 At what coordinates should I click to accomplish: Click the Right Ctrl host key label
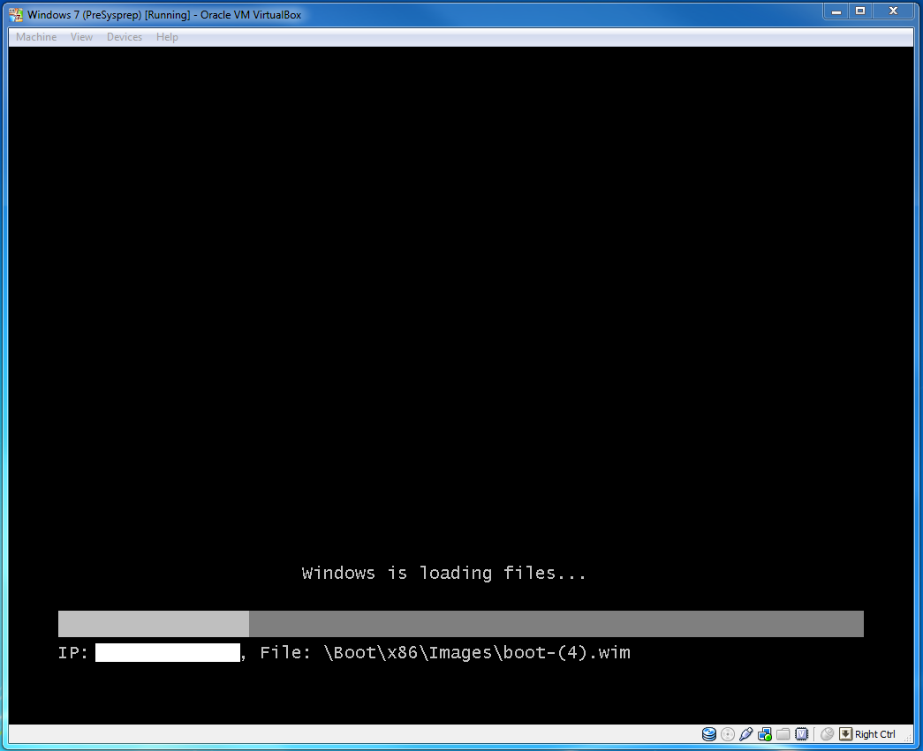click(875, 734)
